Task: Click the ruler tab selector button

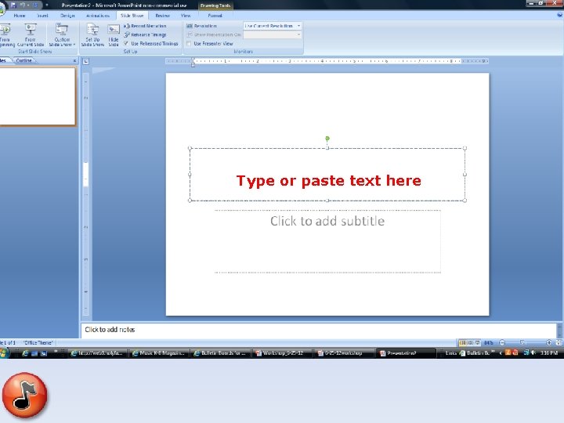Action: (85, 61)
